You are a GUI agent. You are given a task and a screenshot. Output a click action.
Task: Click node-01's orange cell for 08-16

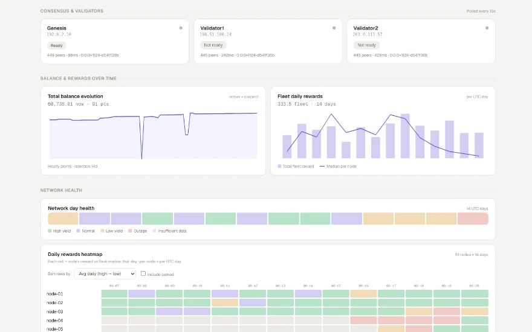pos(363,294)
